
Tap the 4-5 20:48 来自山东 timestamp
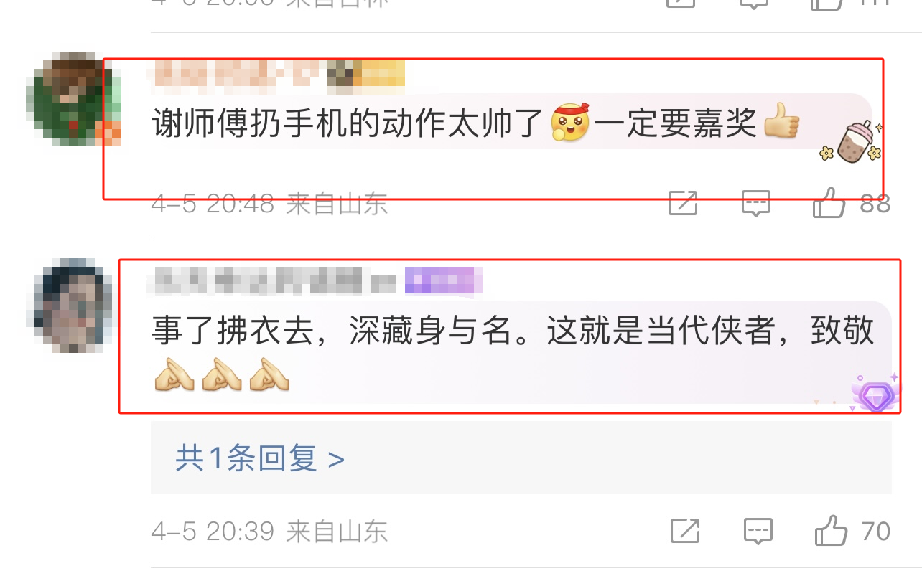pyautogui.click(x=269, y=204)
